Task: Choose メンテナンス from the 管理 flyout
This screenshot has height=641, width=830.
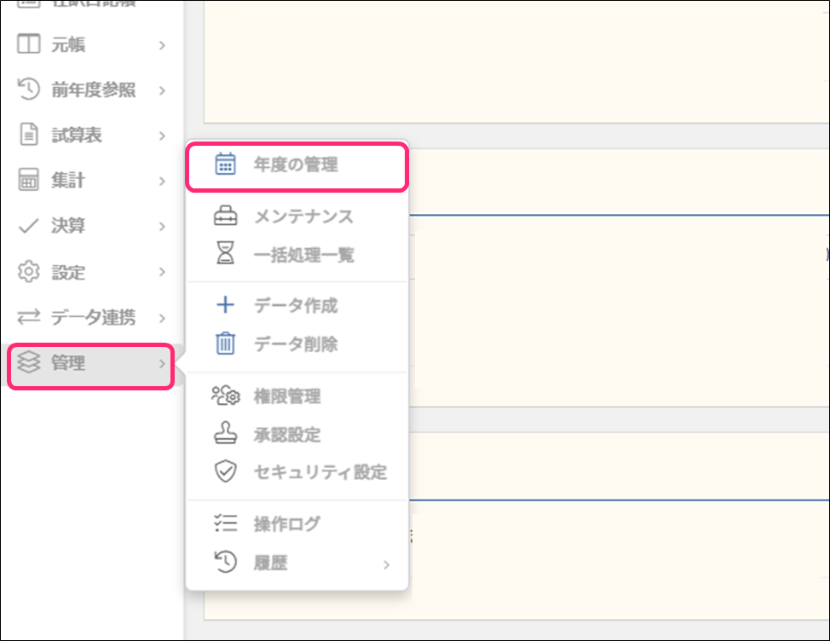Action: (303, 217)
